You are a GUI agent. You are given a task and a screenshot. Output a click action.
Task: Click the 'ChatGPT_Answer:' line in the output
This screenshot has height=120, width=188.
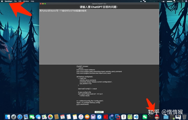[x=83, y=66]
